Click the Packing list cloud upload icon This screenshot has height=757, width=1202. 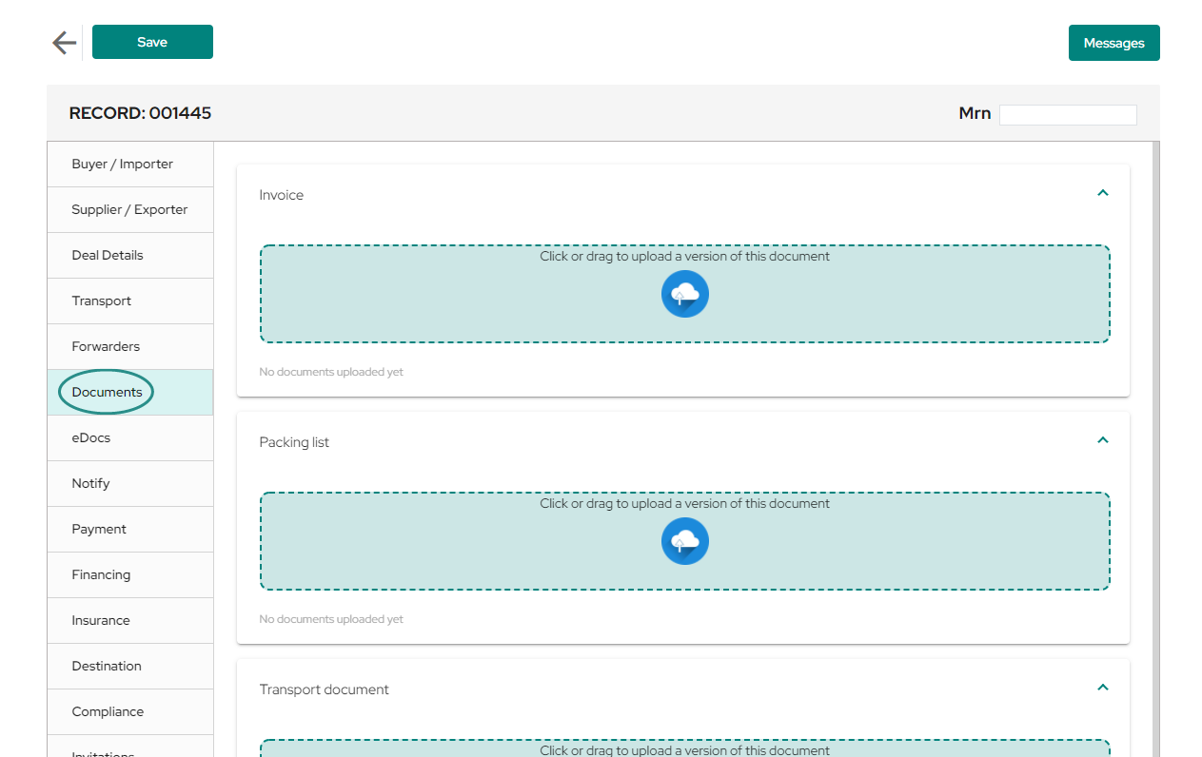685,541
